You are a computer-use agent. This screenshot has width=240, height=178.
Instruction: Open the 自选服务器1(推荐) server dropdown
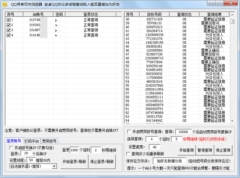click(54, 166)
